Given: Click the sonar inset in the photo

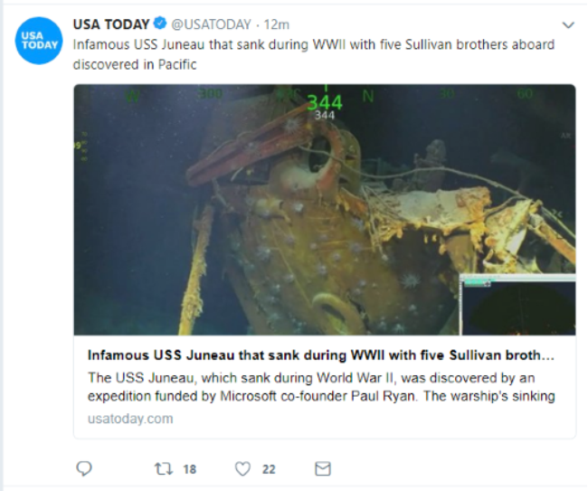Looking at the screenshot, I should (517, 305).
